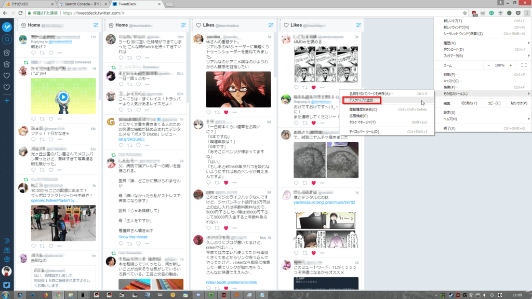Open TweetDeck settings gear icon

coord(7,260)
